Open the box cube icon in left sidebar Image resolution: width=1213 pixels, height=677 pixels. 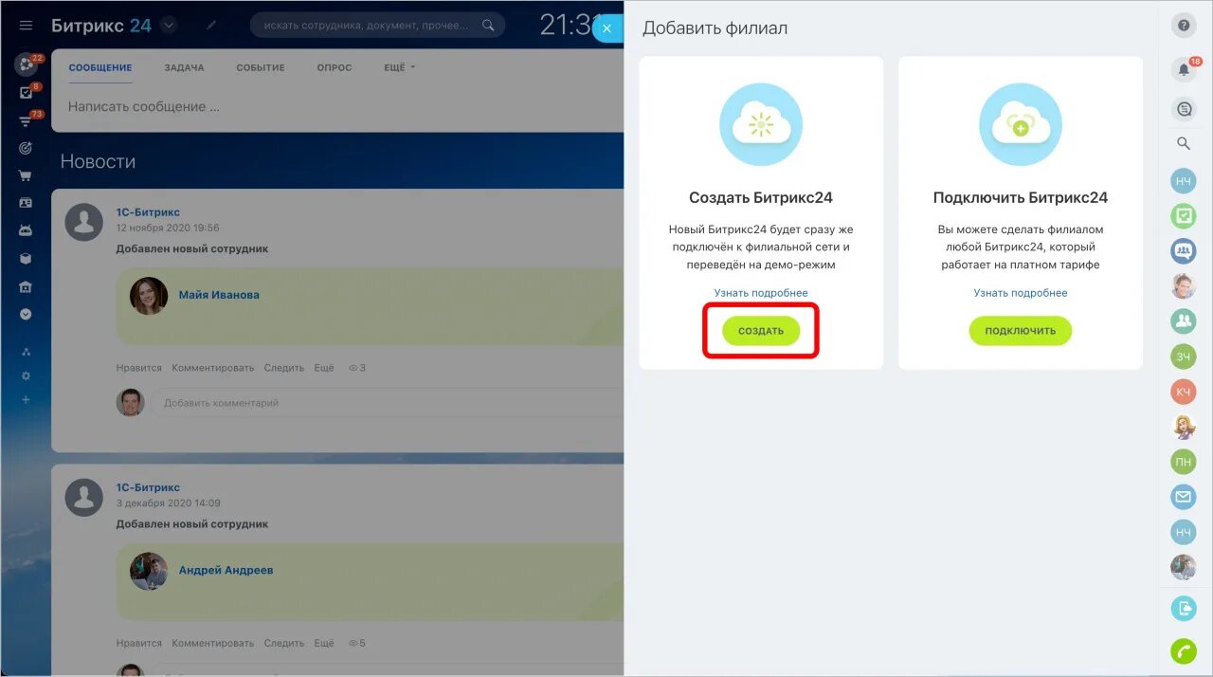pos(27,259)
